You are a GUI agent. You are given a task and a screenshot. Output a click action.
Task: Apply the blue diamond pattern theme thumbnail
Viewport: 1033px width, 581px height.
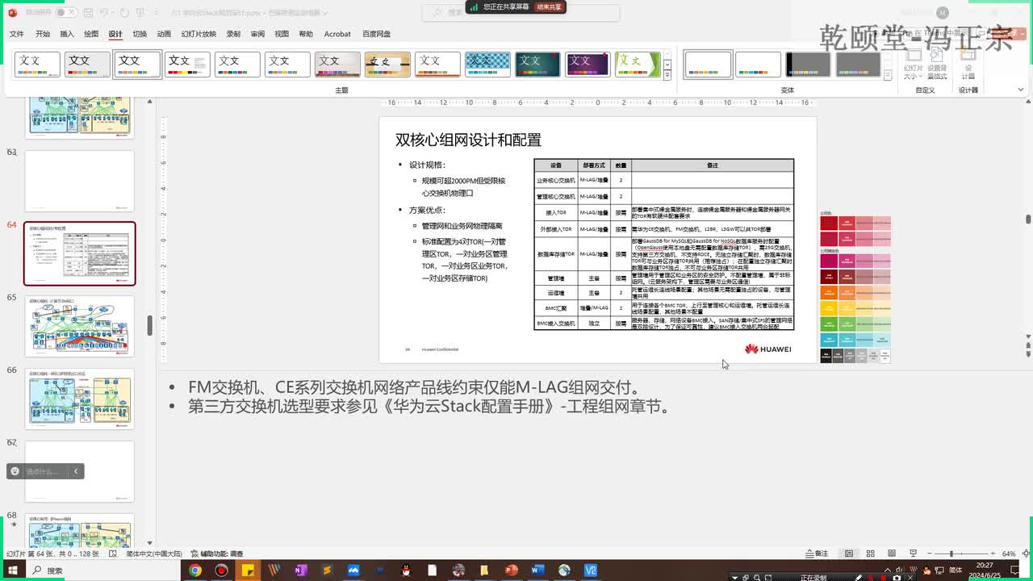coord(487,64)
